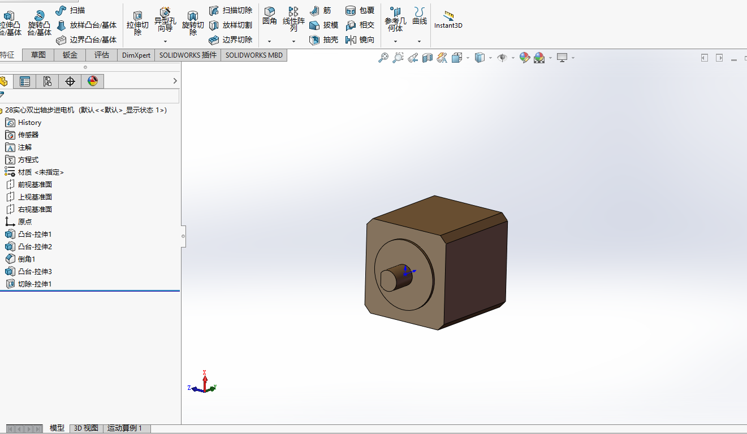The height and width of the screenshot is (434, 747).
Task: Click the Previous View icon
Action: 413,58
